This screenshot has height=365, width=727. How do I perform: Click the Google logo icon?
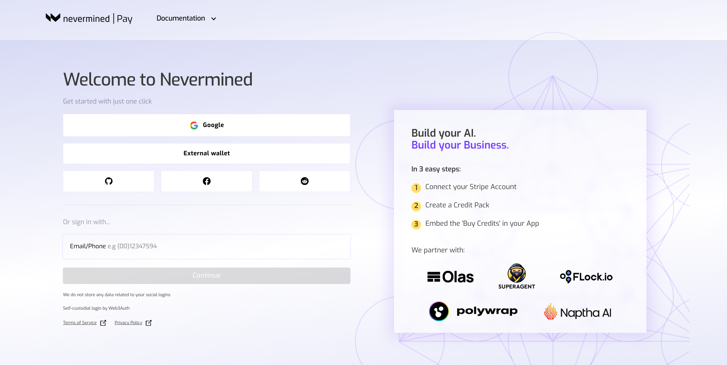coord(194,125)
